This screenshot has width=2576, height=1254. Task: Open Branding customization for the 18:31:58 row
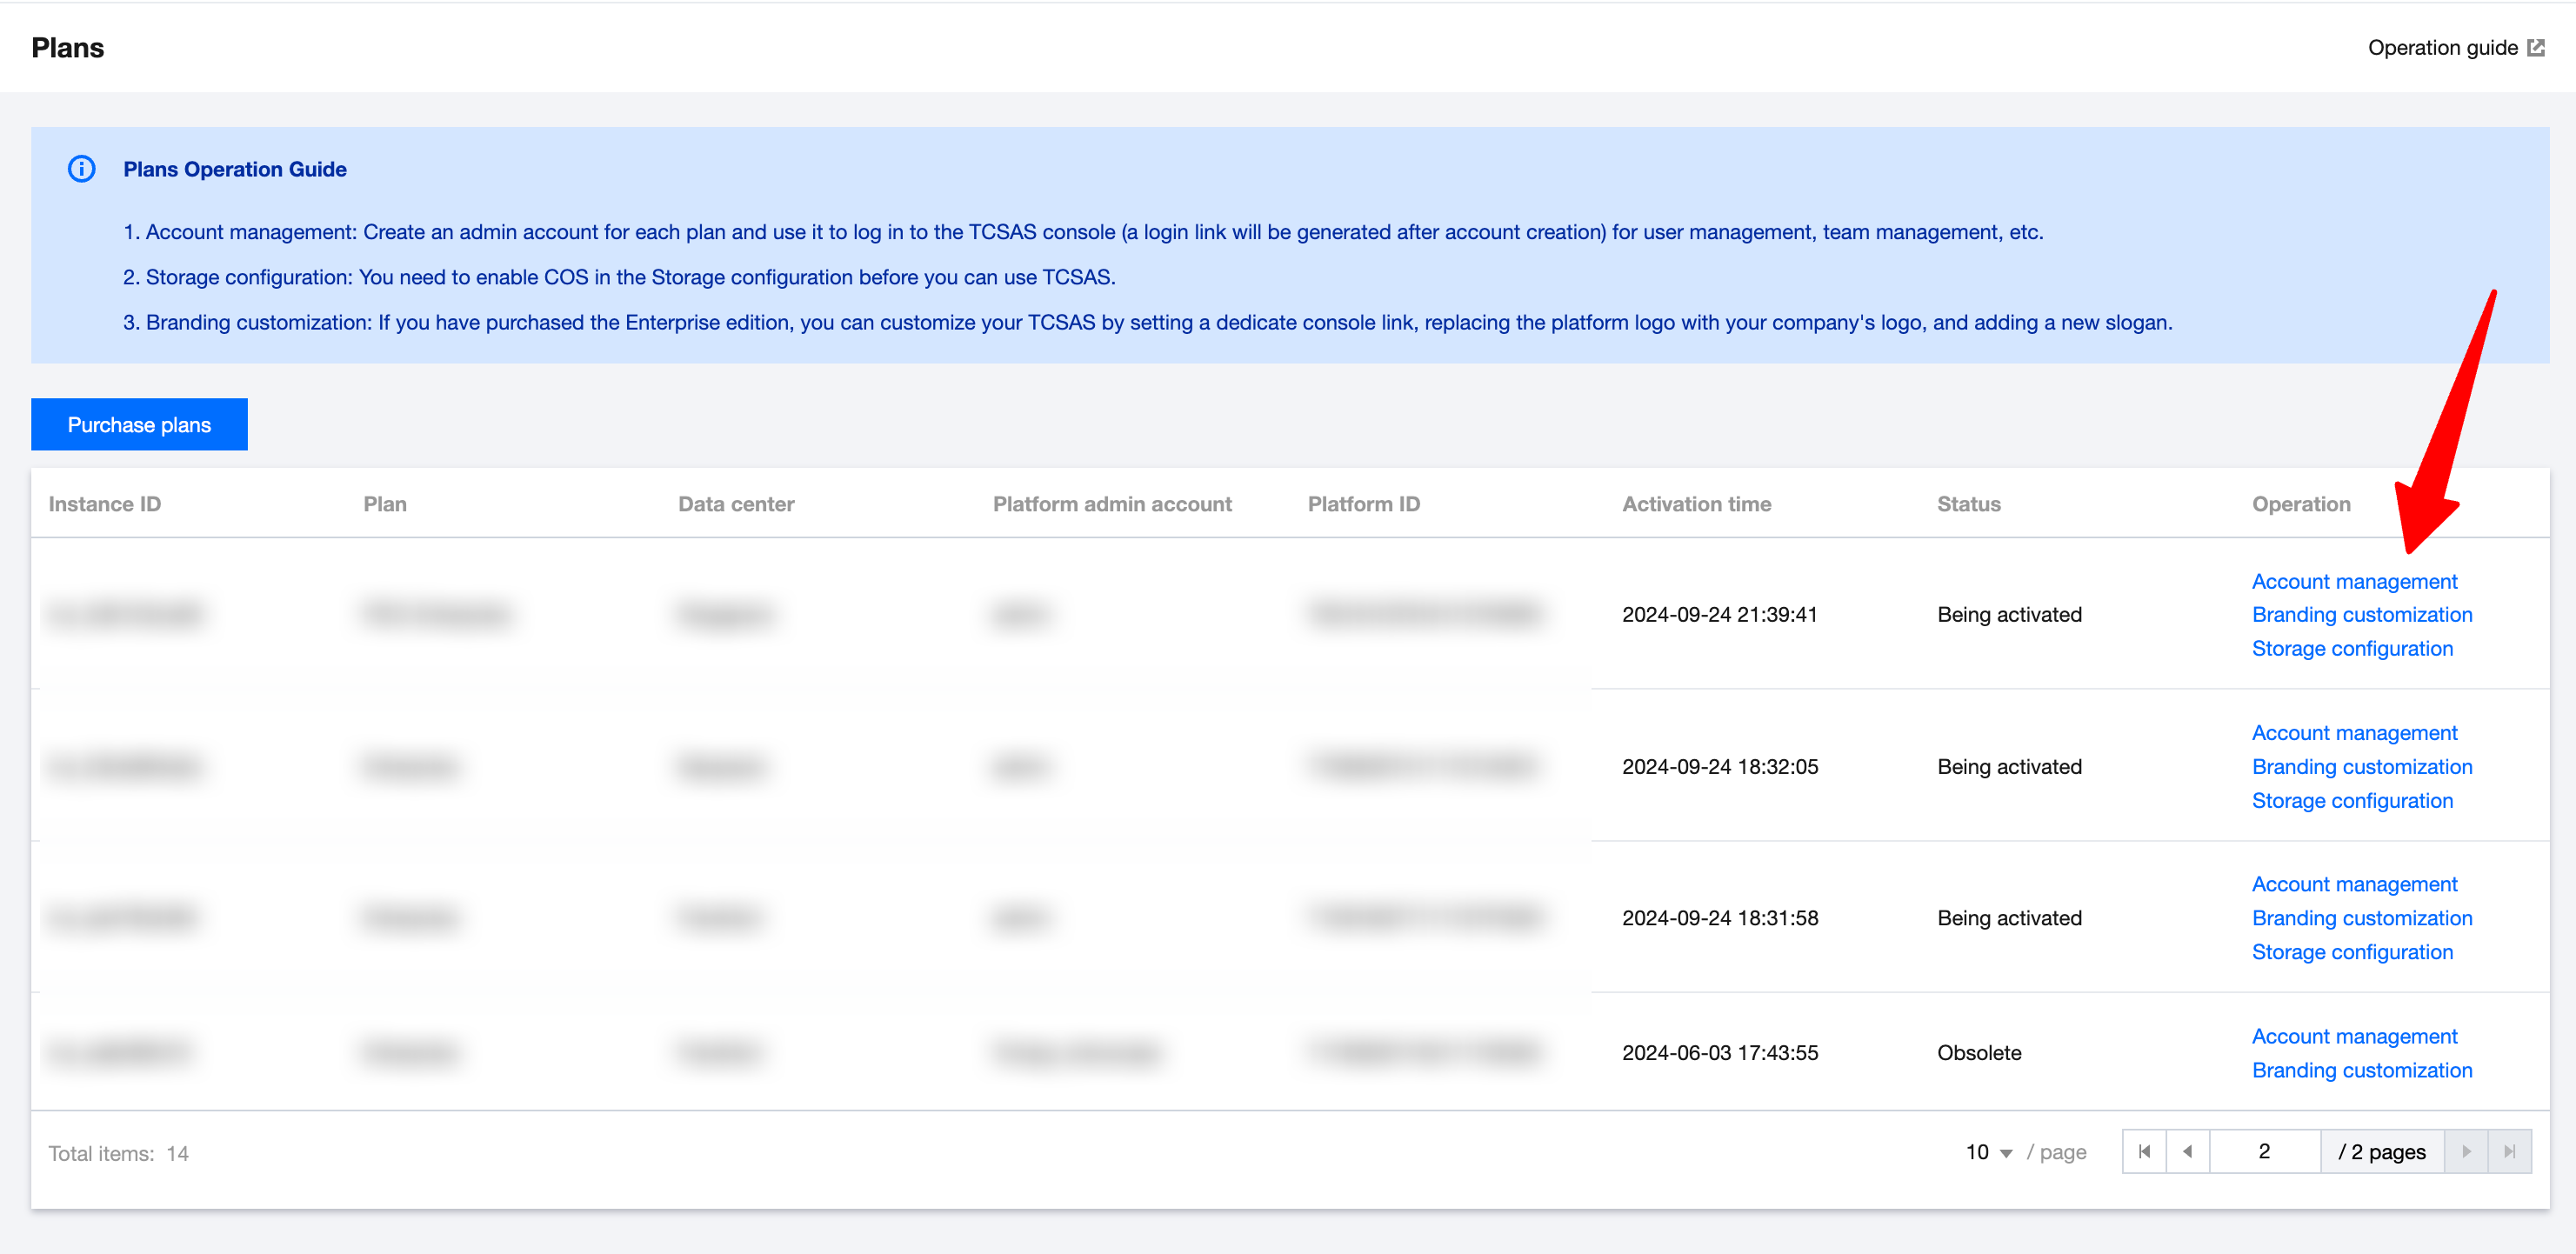point(2361,918)
